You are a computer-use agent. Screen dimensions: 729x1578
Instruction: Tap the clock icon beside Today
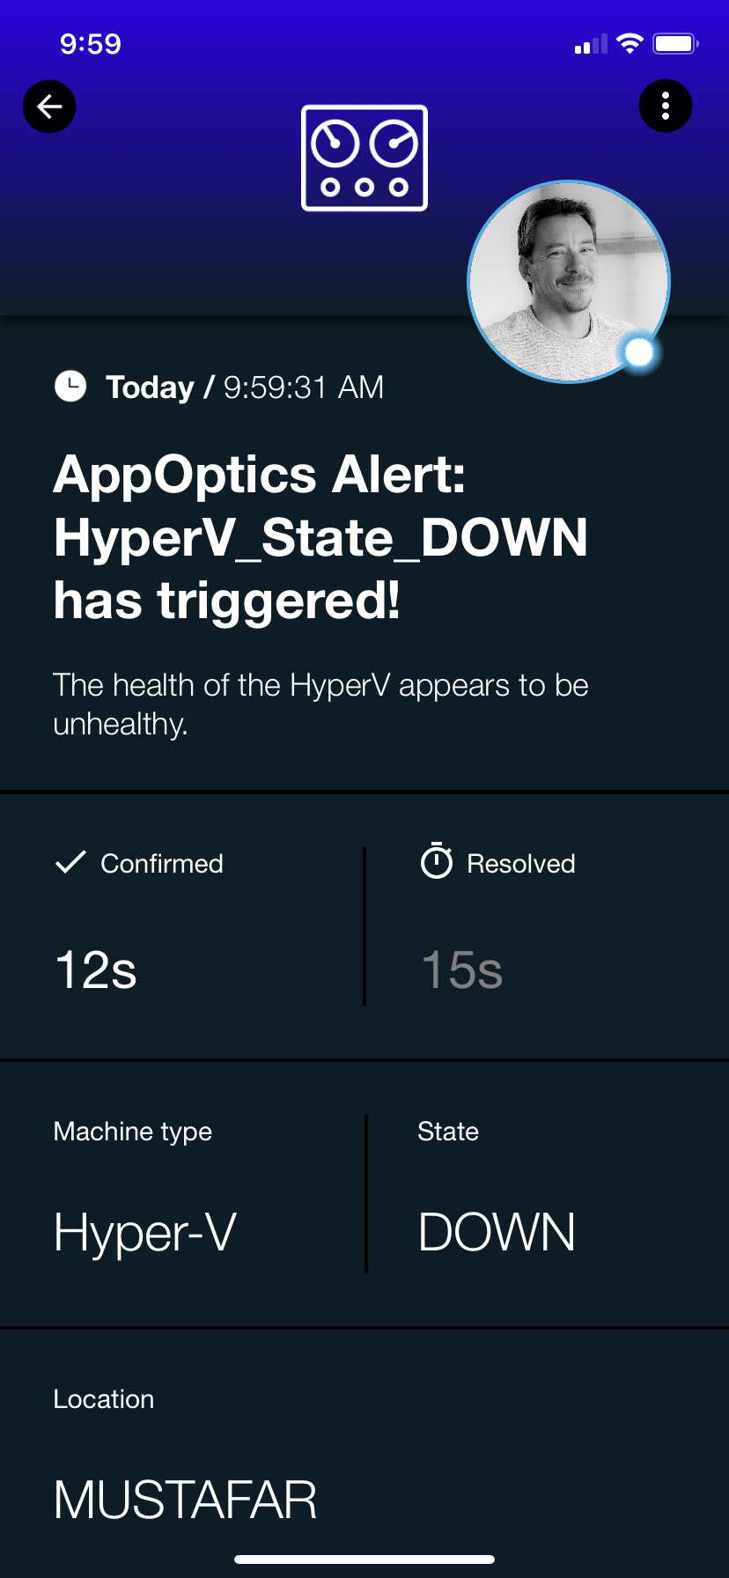[x=70, y=386]
